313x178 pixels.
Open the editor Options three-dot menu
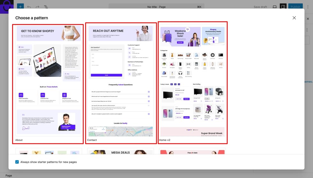[x=308, y=7]
